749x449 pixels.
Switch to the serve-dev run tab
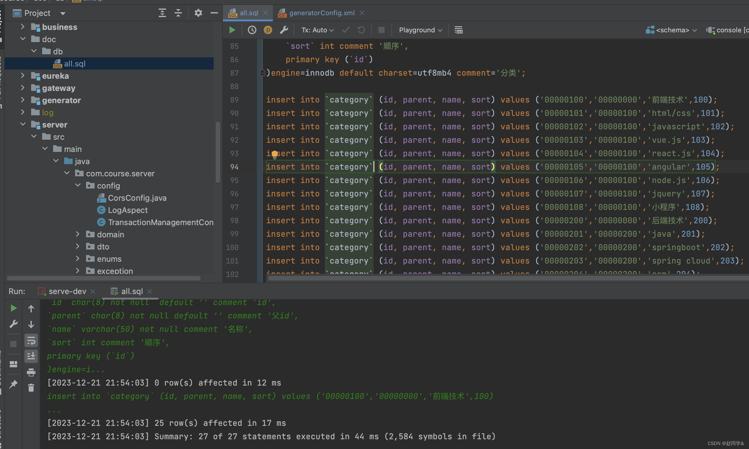pos(67,291)
